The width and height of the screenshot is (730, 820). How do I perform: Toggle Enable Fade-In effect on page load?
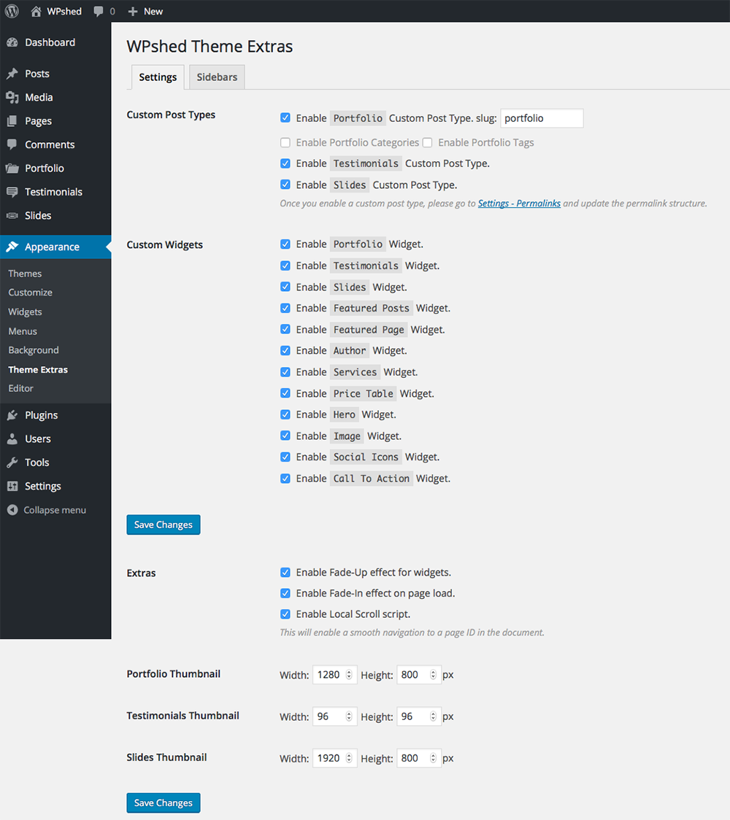pyautogui.click(x=285, y=593)
